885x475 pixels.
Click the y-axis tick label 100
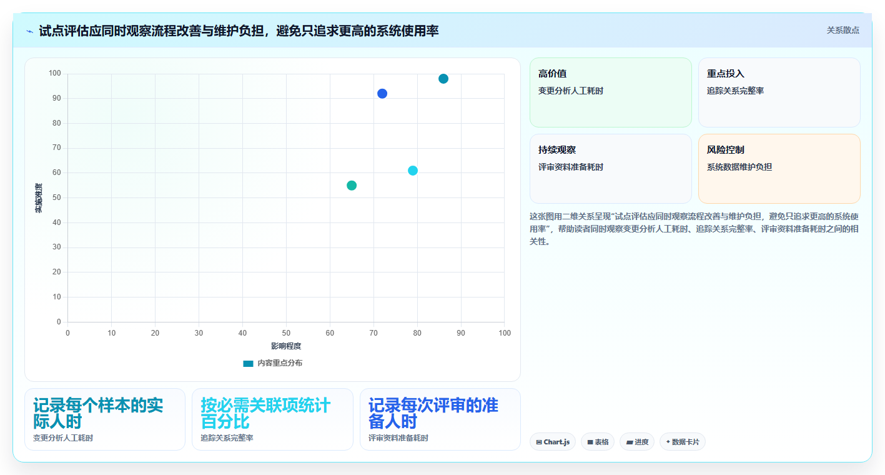coord(55,74)
